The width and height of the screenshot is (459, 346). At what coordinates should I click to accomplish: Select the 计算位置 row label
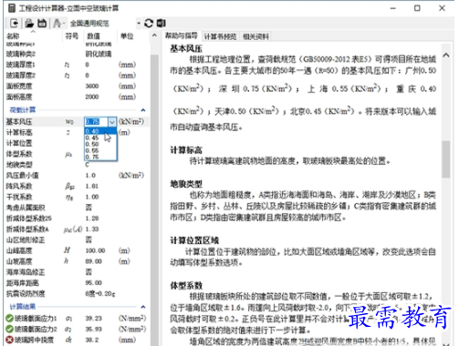coord(19,143)
